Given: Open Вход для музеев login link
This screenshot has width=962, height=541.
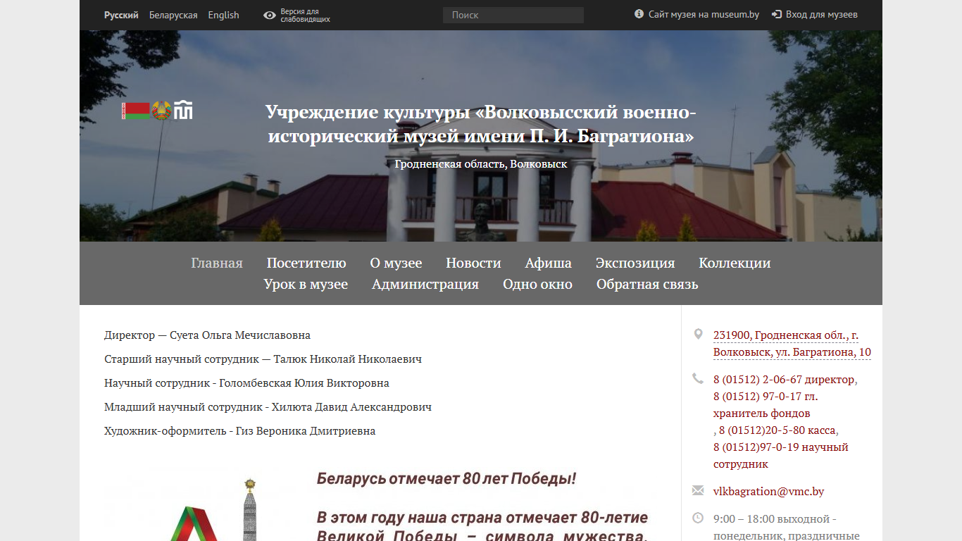Looking at the screenshot, I should (x=821, y=14).
